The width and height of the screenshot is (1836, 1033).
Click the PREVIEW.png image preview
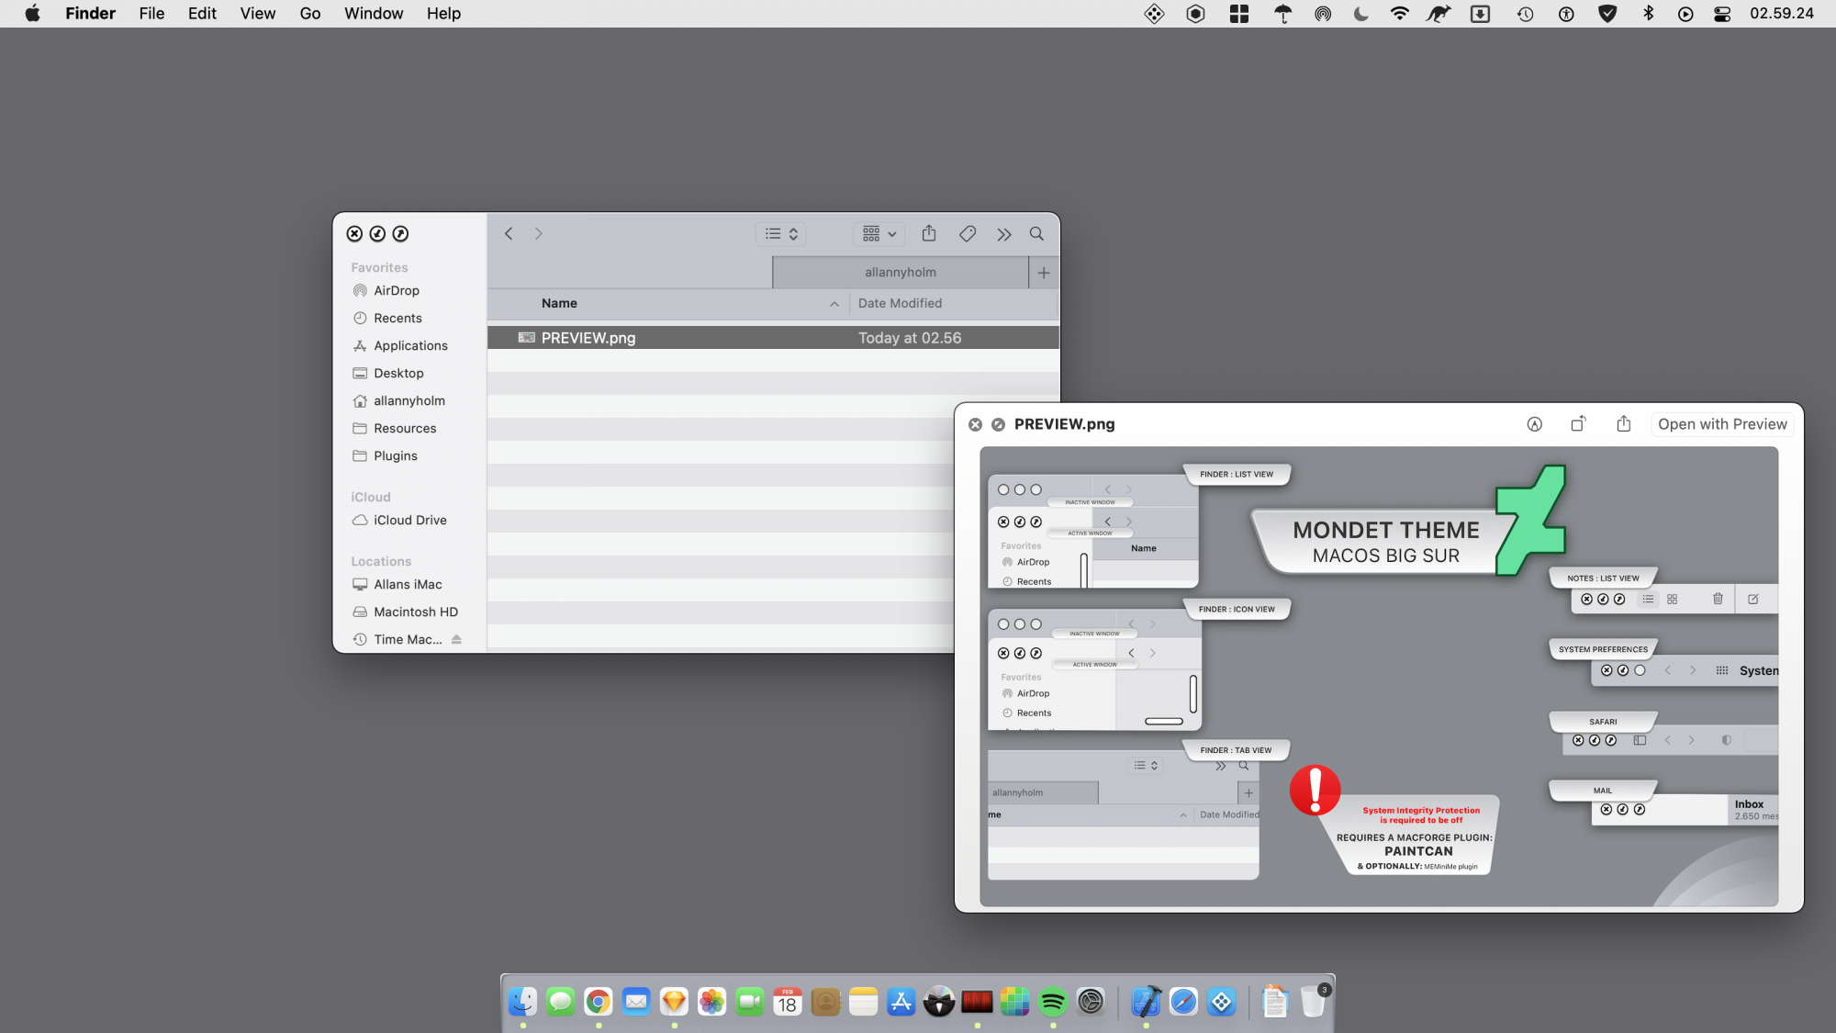tap(1379, 677)
